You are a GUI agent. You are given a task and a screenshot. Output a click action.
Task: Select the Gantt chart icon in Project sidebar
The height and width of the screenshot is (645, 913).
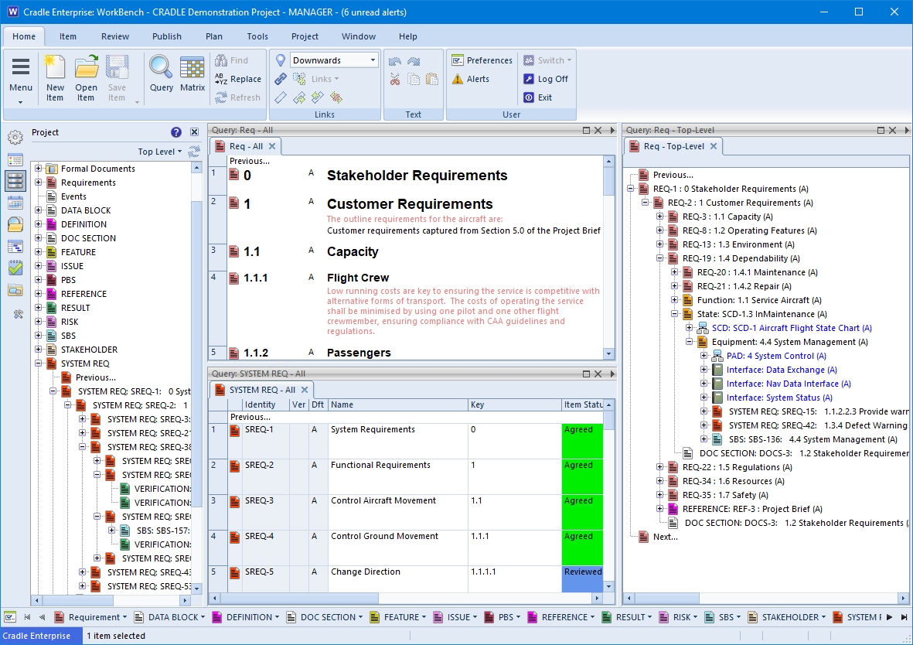tap(15, 247)
